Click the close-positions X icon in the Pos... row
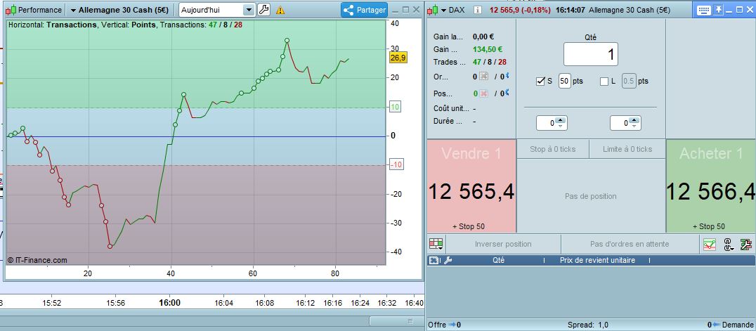The image size is (756, 331). pos(484,93)
